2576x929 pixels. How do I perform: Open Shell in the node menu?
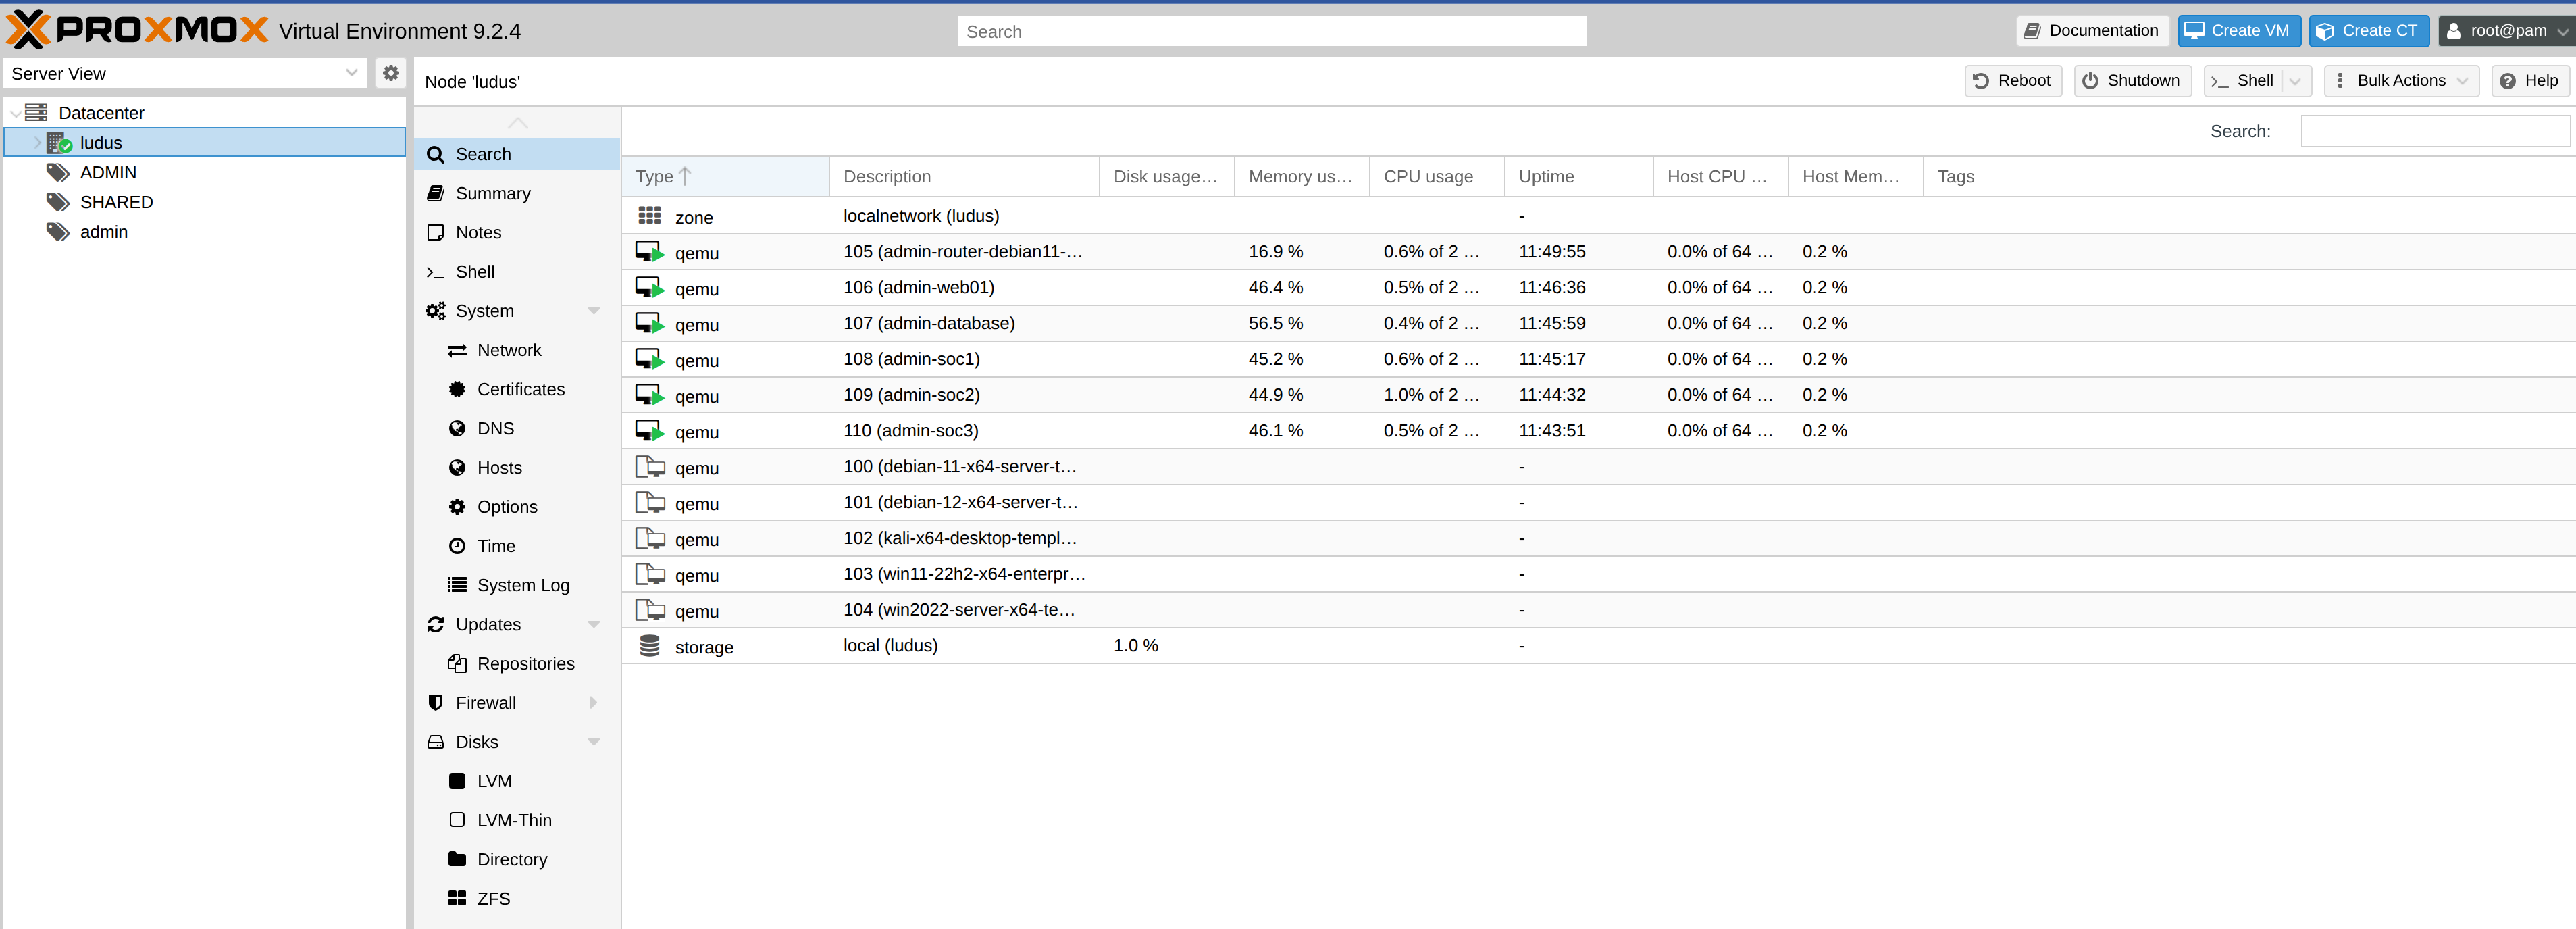click(x=517, y=272)
